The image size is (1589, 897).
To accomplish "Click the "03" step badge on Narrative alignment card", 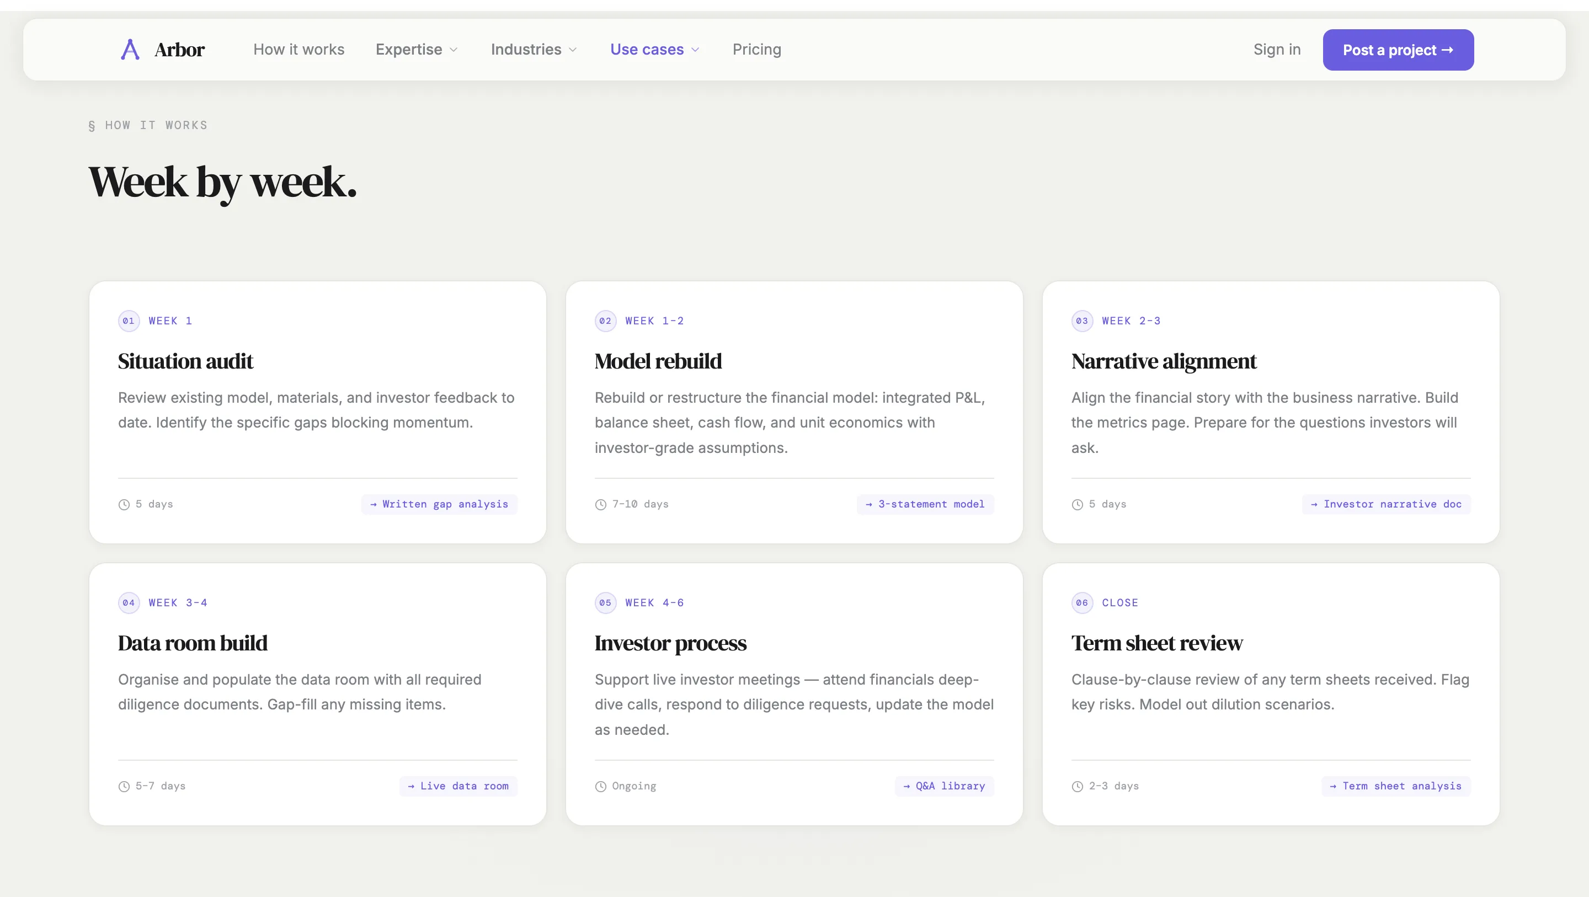I will (x=1081, y=320).
